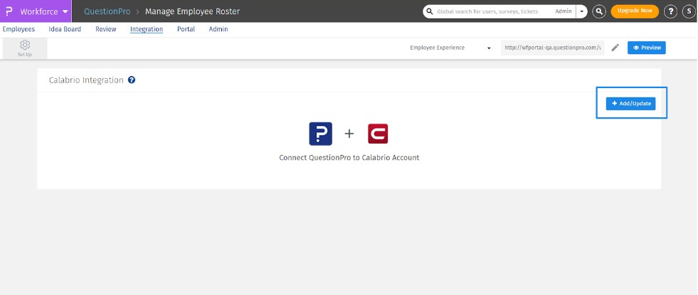
Task: Open the Idea Board tab
Action: [65, 29]
